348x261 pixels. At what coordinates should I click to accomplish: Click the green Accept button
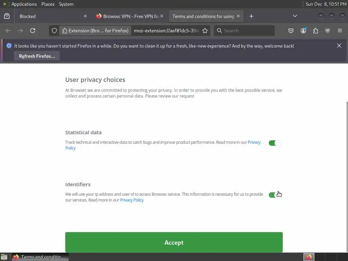[x=174, y=242]
